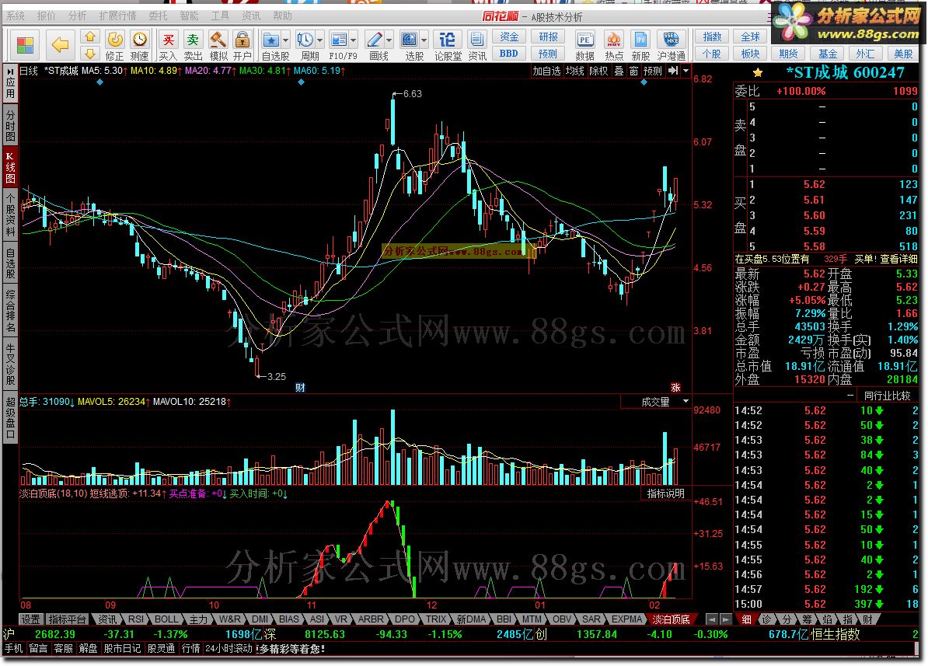Click the 研报 research report button

[x=548, y=37]
